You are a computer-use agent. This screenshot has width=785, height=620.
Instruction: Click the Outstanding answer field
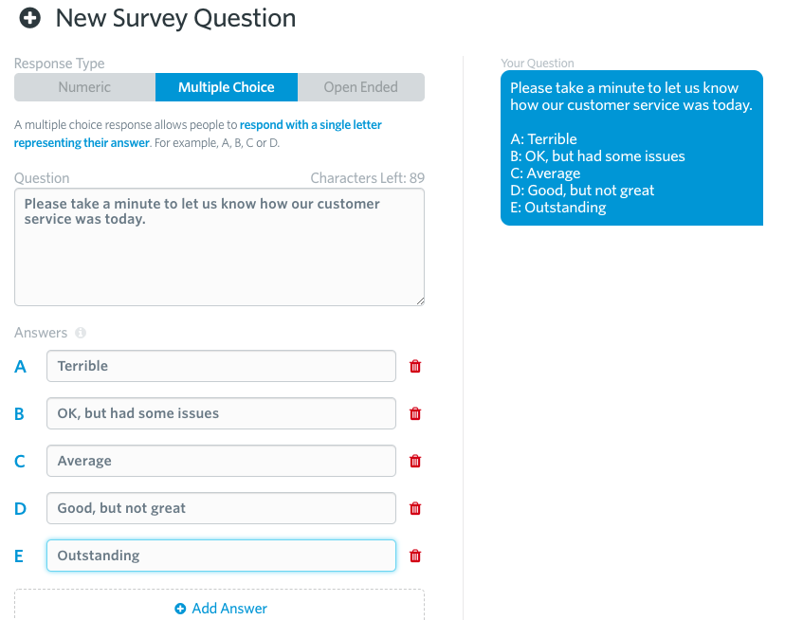coord(221,556)
